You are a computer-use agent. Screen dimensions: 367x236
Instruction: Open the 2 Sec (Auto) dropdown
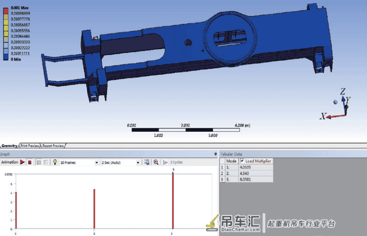click(138, 163)
